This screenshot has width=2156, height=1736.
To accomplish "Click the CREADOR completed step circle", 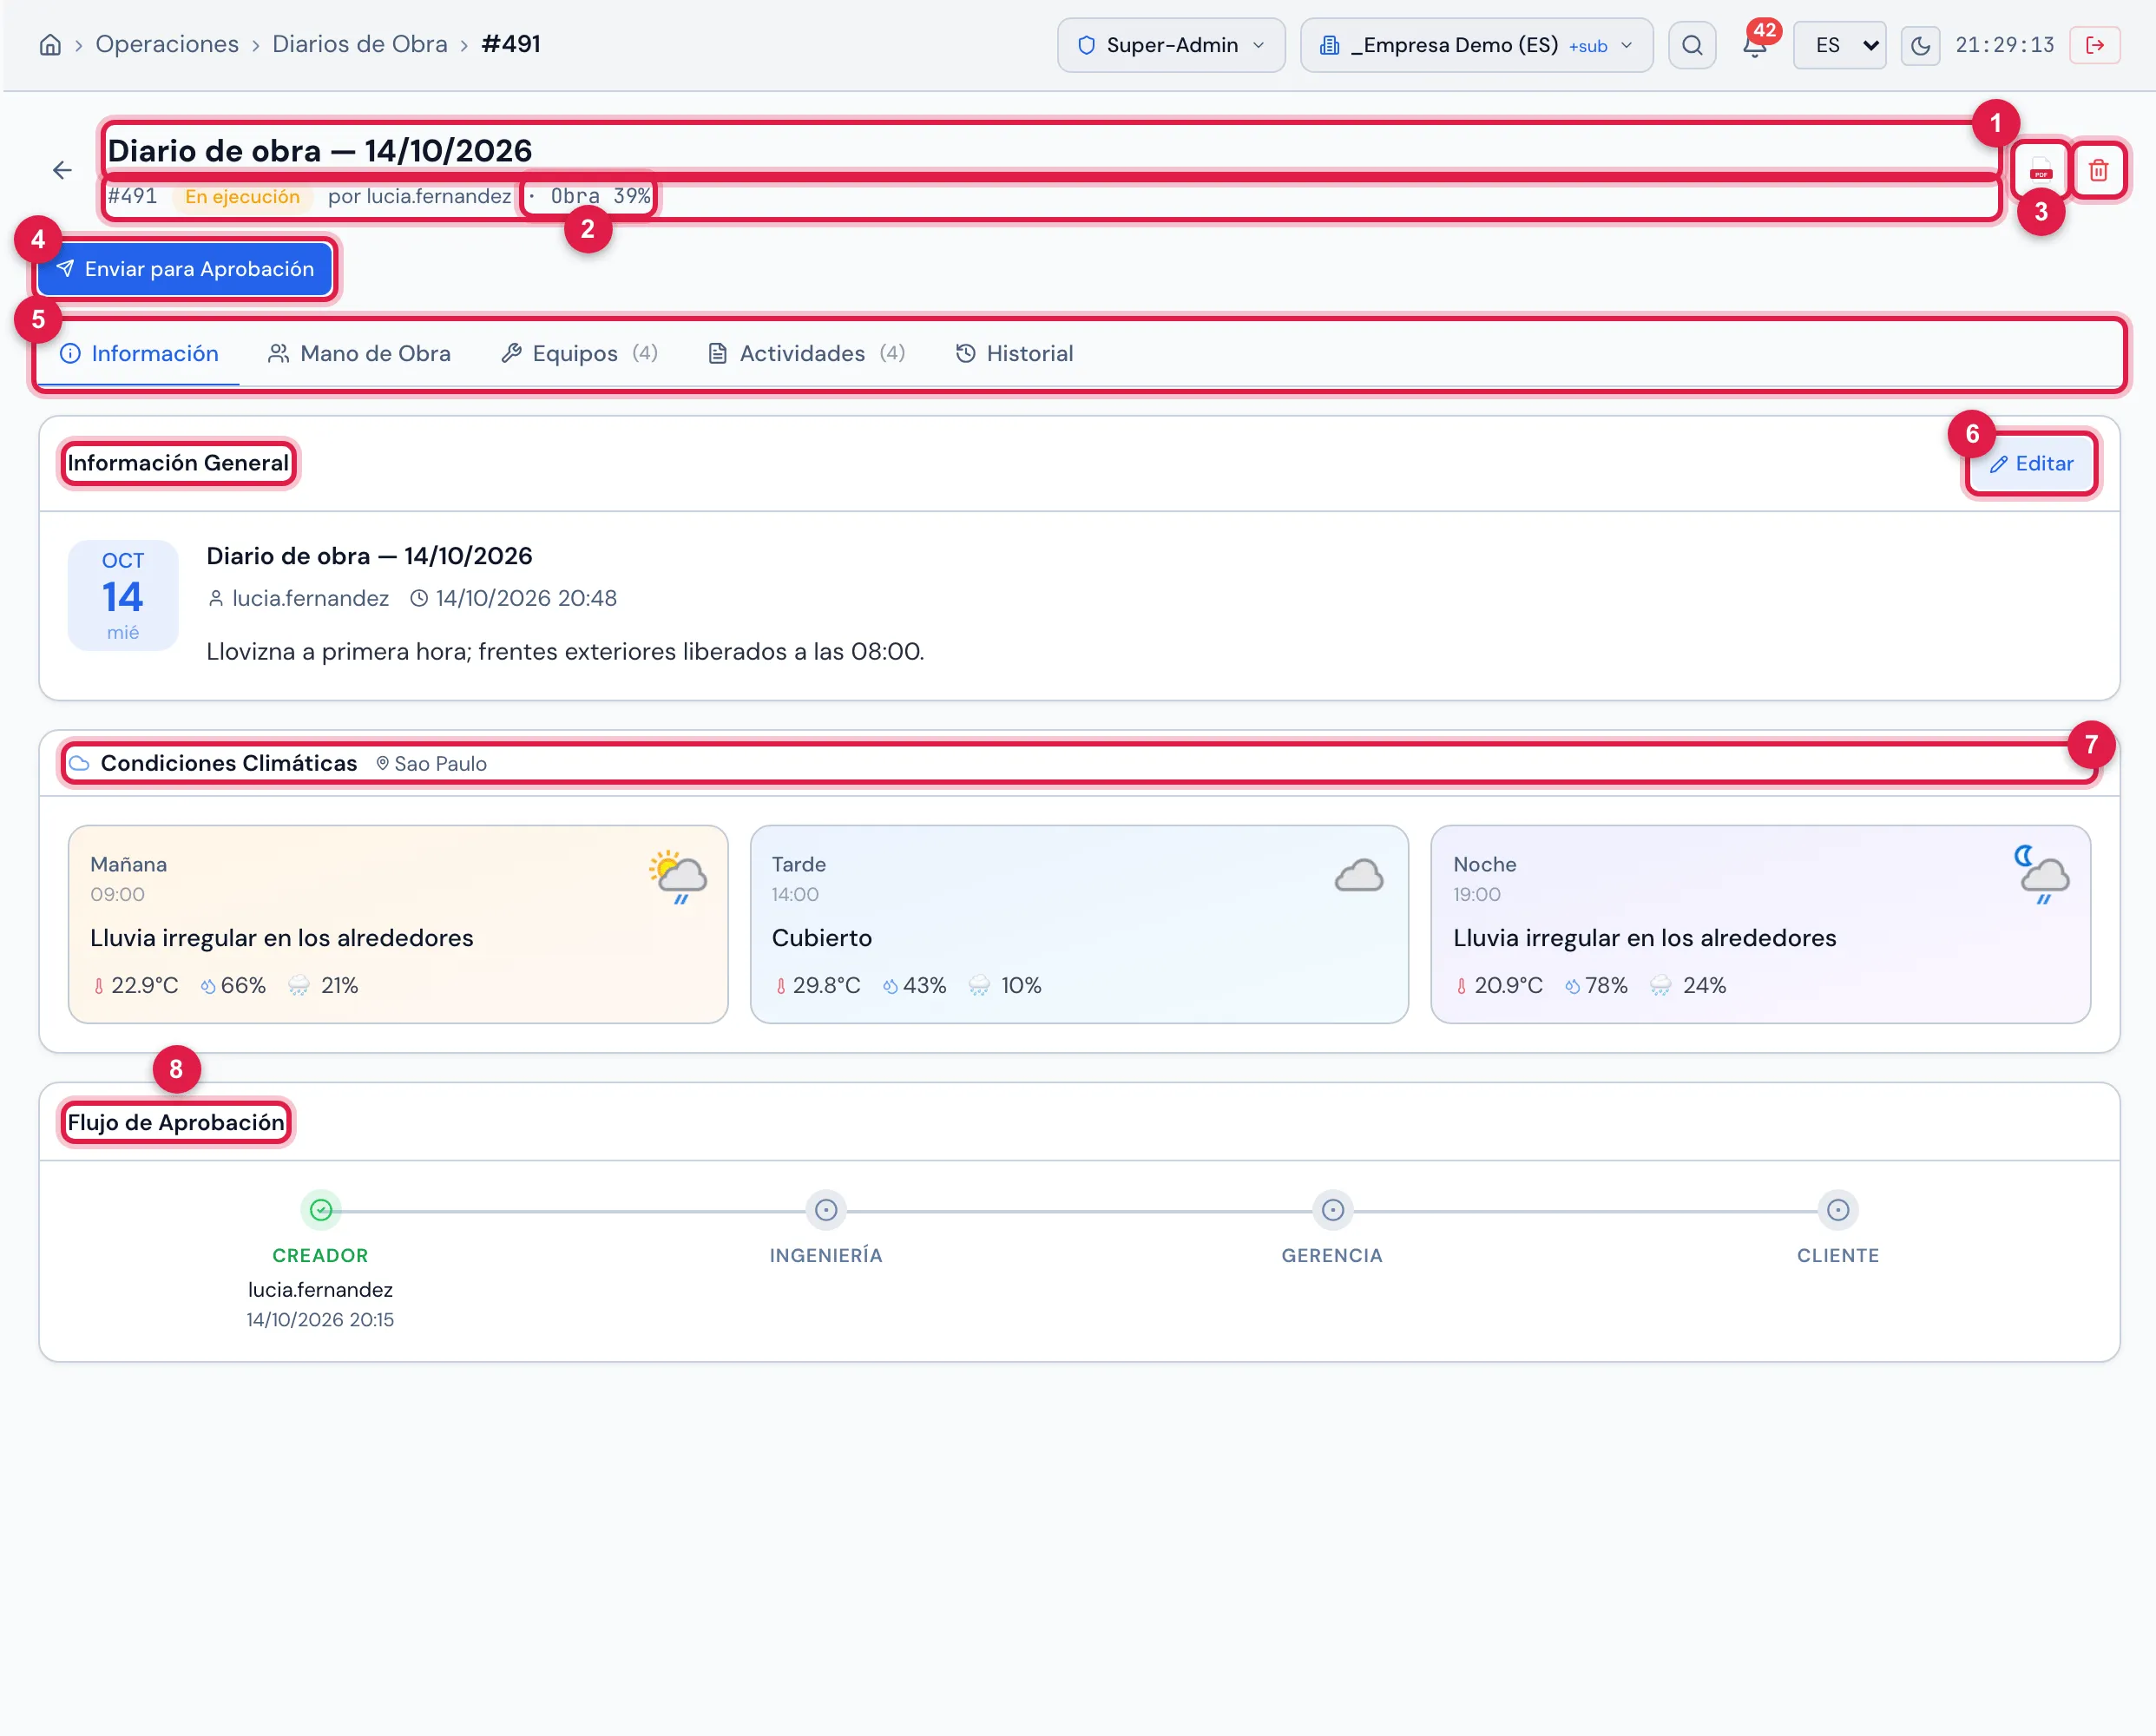I will point(321,1211).
